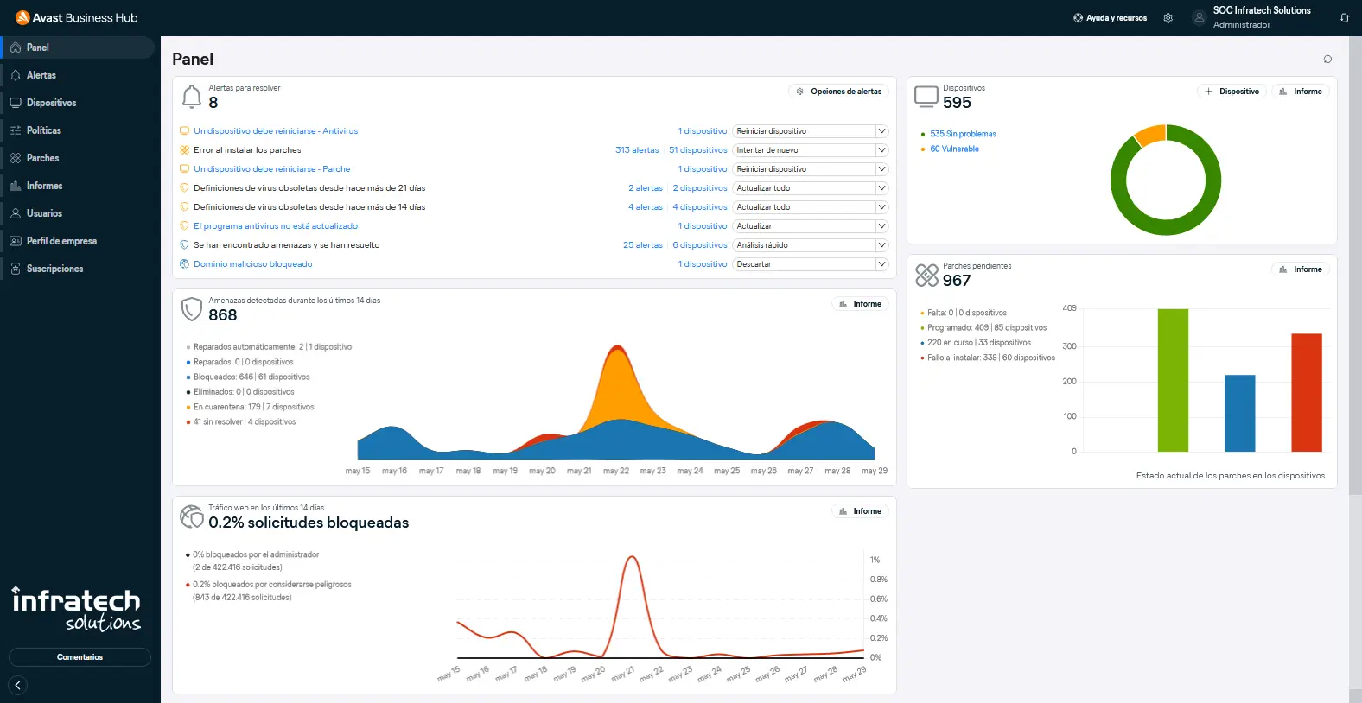Screen dimensions: 1362x703
Task: Click the refresh icon at top-right header
Action: (1345, 17)
